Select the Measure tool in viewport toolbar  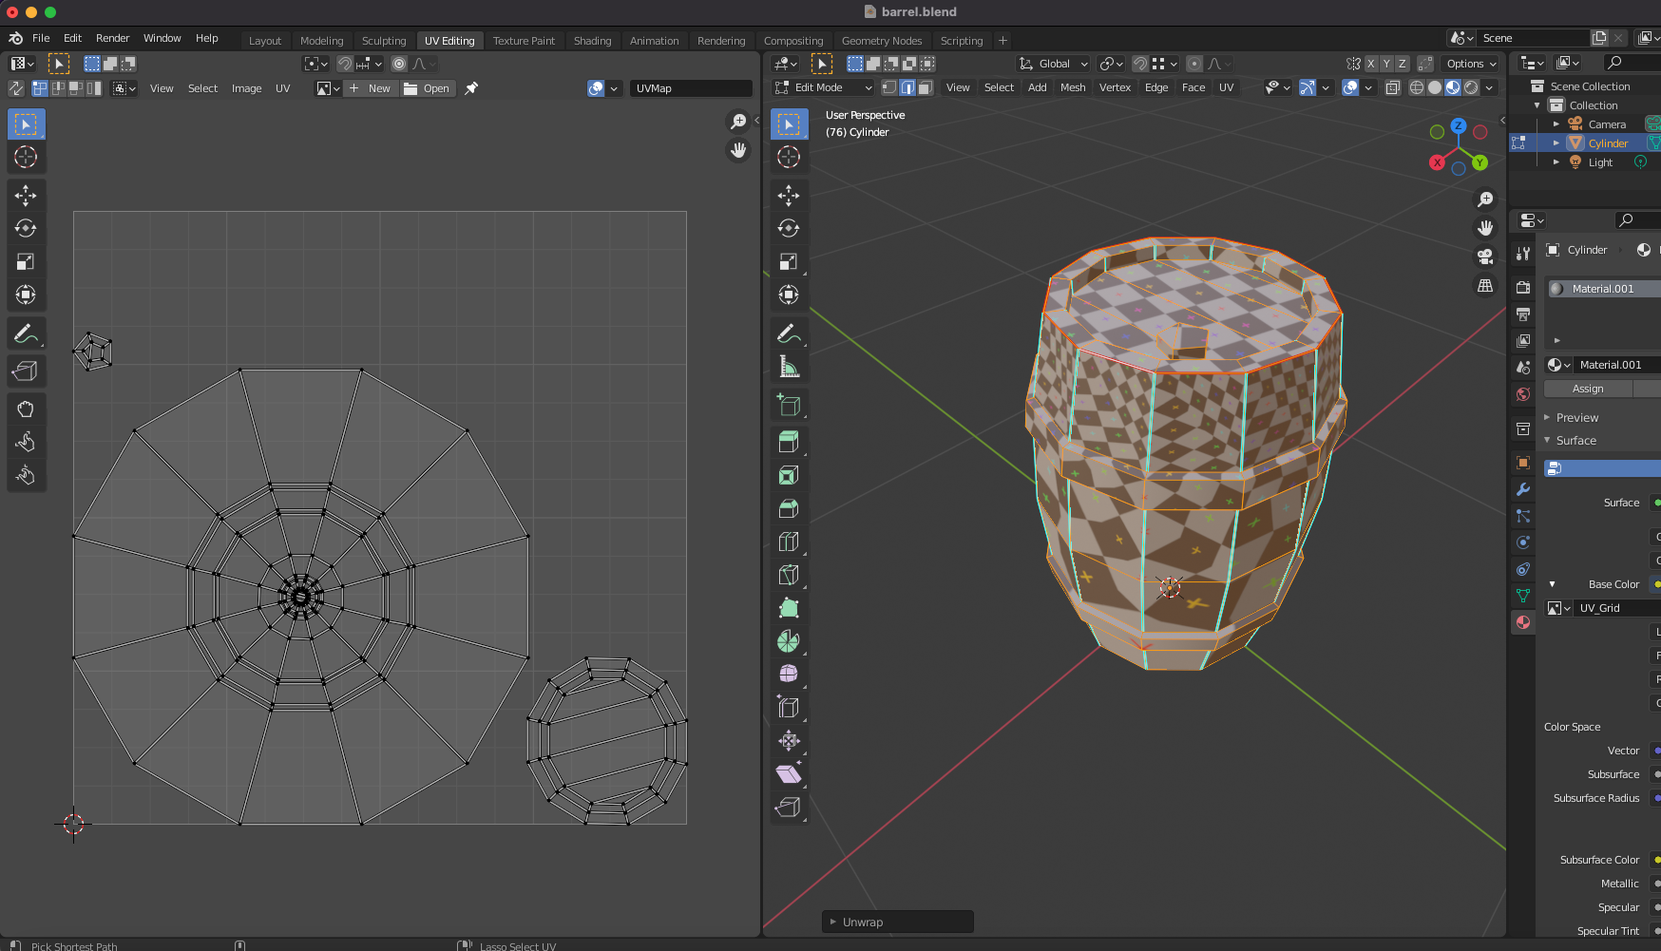[788, 367]
